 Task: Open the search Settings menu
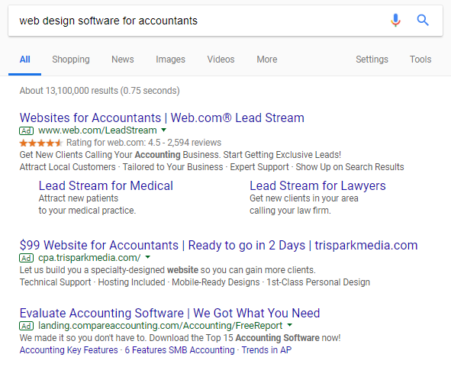[372, 60]
